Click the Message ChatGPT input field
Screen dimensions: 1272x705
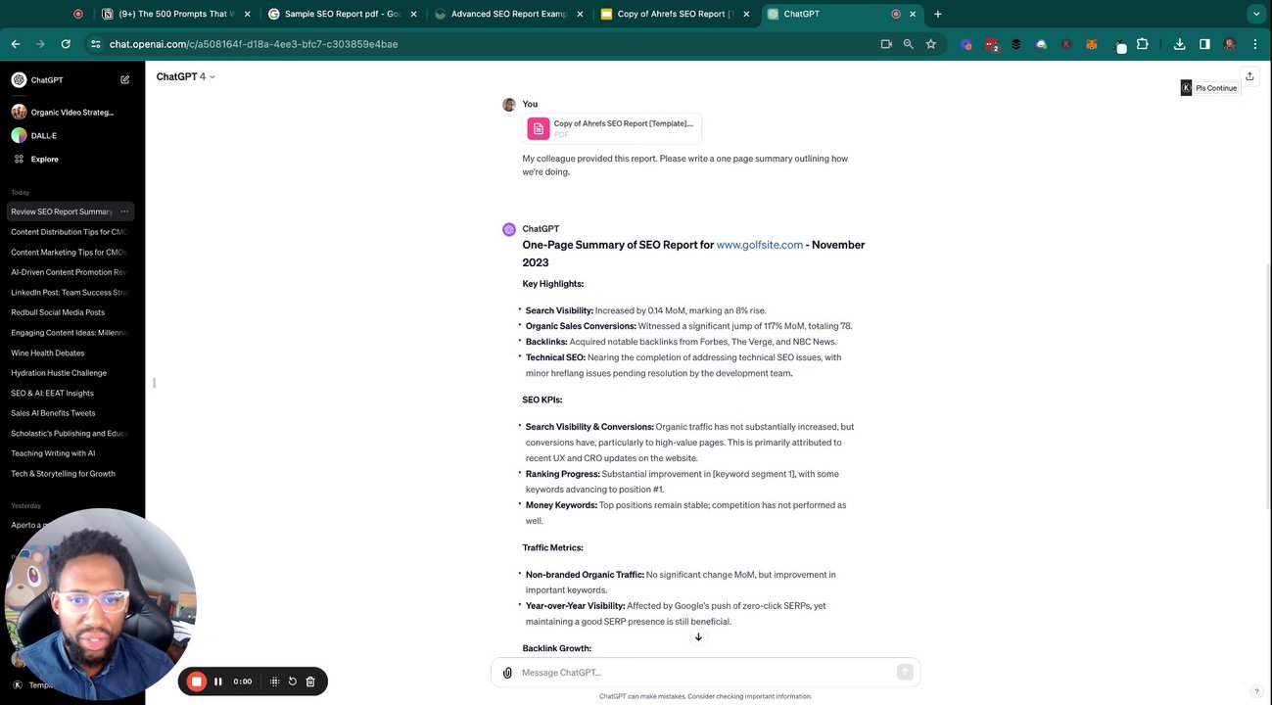point(705,673)
